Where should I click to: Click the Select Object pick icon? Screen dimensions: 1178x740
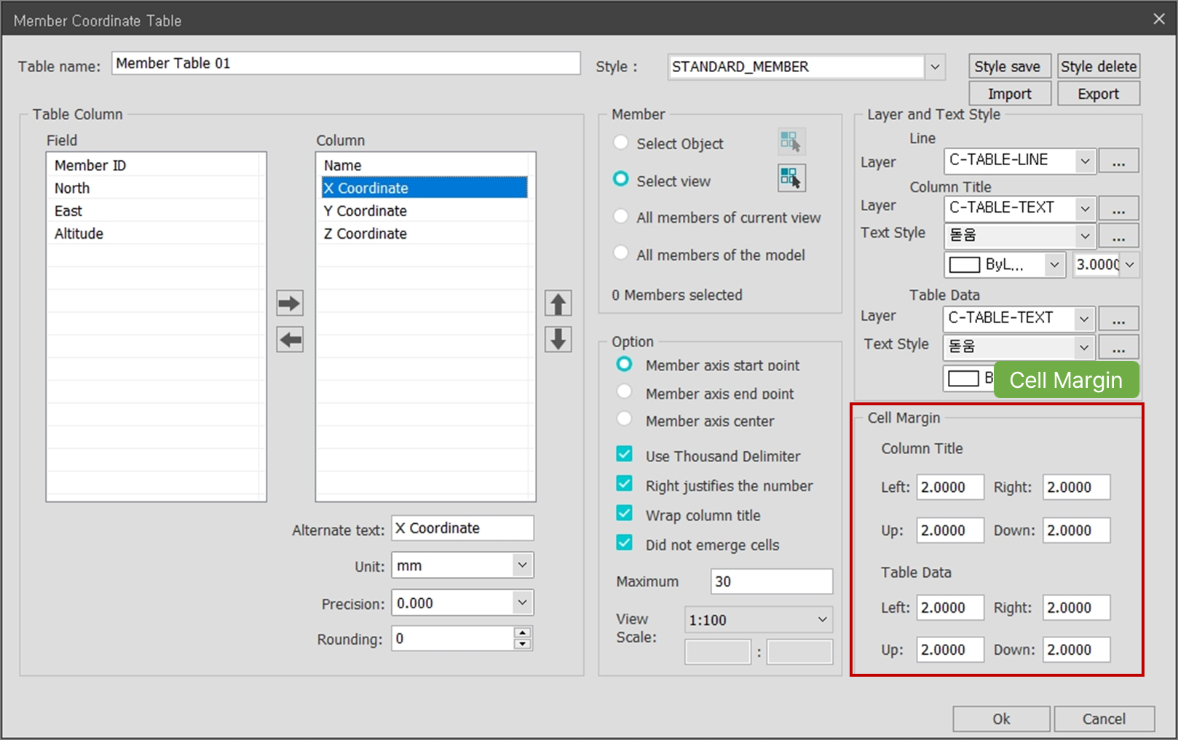point(791,141)
